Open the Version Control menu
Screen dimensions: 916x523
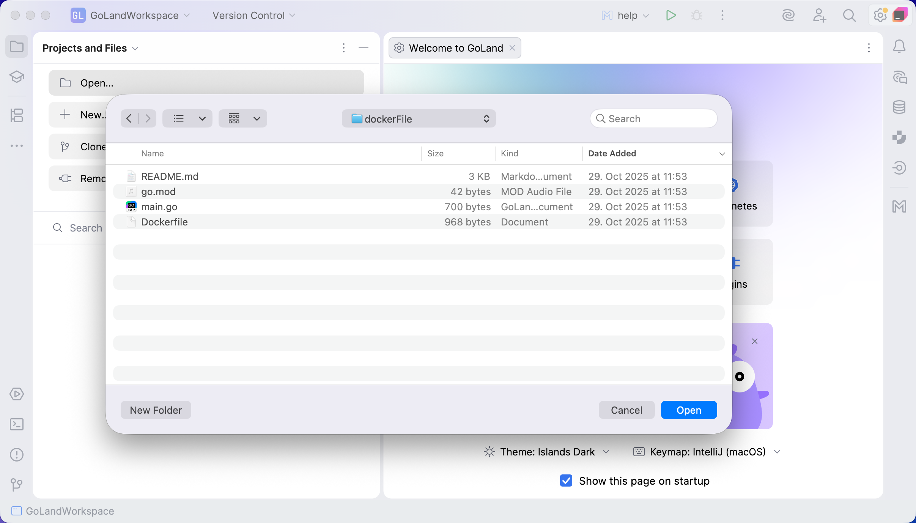(x=253, y=16)
